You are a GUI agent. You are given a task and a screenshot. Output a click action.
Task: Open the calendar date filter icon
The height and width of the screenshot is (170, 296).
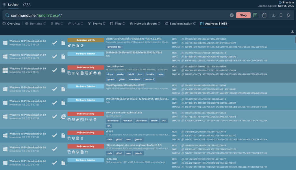pyautogui.click(x=264, y=15)
